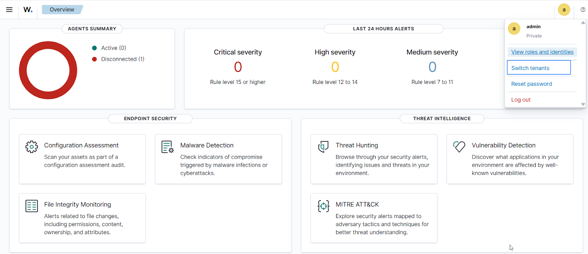This screenshot has height=254, width=588.
Task: Open the hamburger navigation menu
Action: pyautogui.click(x=9, y=10)
